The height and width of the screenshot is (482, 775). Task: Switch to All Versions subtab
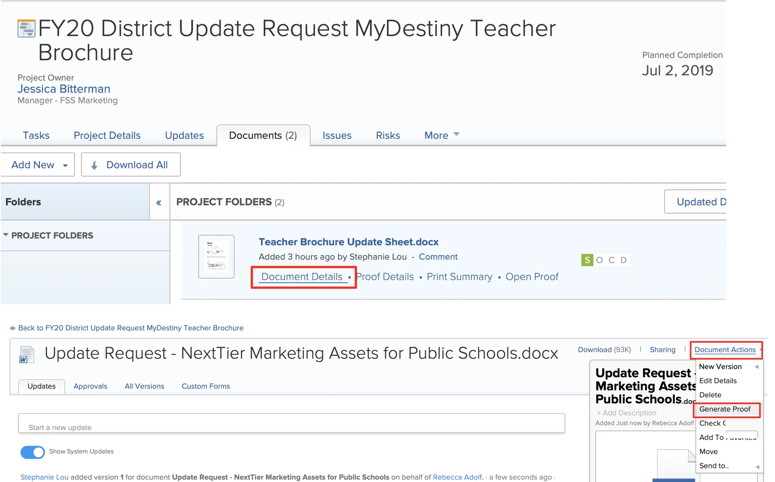click(x=144, y=386)
